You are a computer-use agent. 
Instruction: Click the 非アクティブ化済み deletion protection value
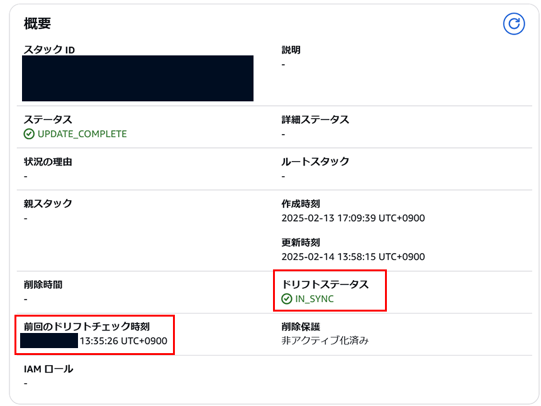pos(325,341)
